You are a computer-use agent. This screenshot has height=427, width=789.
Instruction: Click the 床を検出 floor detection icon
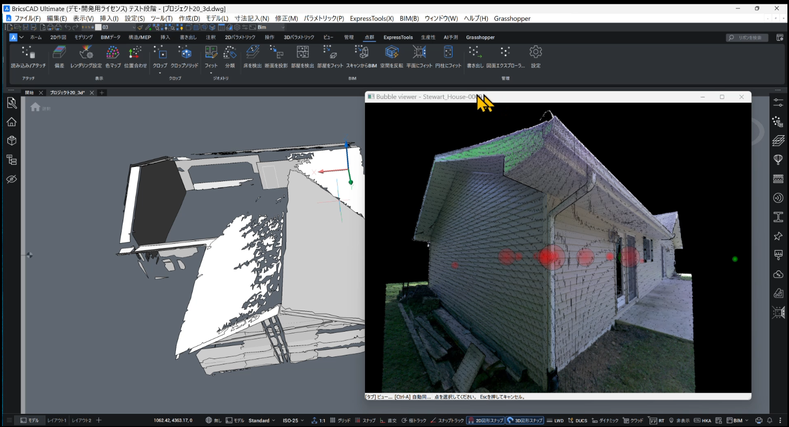click(252, 53)
